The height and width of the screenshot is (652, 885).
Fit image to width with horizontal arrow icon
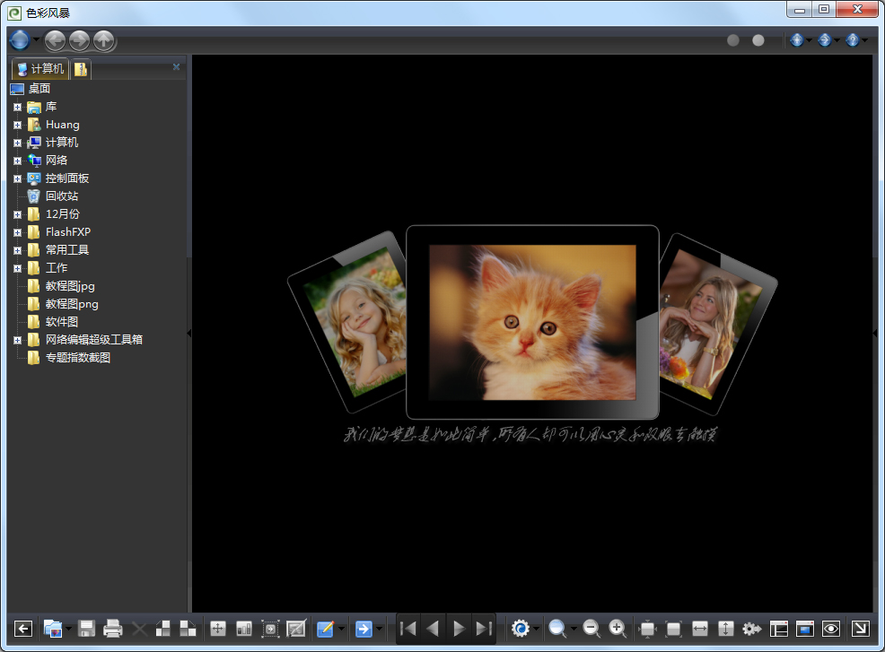click(x=700, y=629)
